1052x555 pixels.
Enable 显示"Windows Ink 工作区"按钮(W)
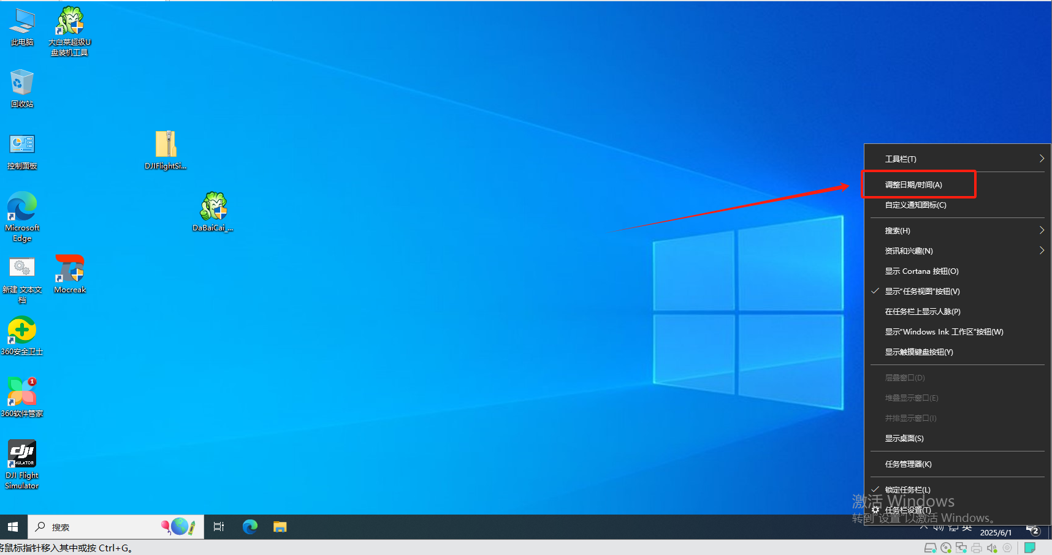tap(957, 331)
